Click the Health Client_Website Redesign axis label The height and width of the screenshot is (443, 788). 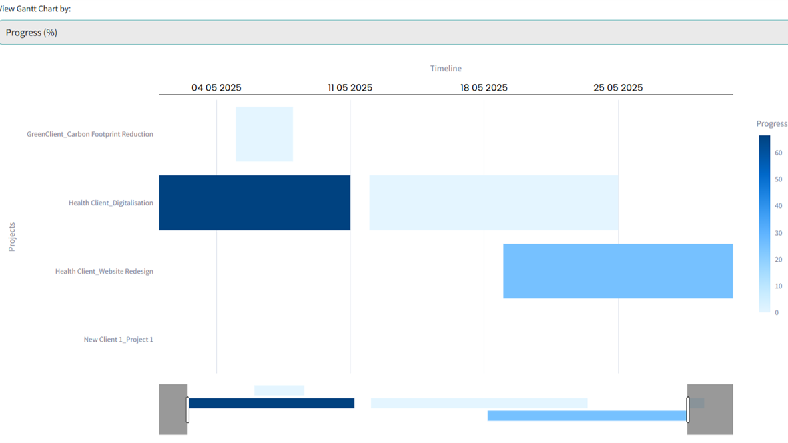[104, 272]
